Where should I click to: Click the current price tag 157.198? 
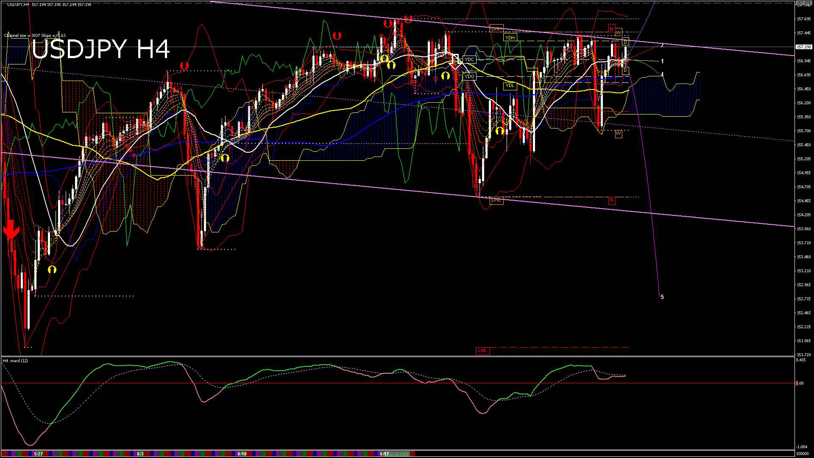[804, 47]
